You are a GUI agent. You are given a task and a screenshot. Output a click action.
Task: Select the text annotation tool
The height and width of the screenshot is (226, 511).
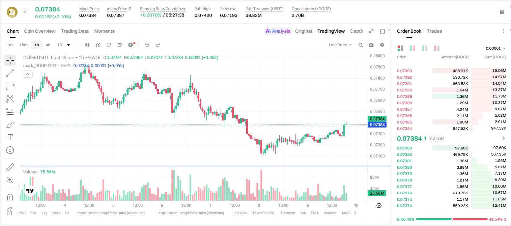[x=10, y=137]
